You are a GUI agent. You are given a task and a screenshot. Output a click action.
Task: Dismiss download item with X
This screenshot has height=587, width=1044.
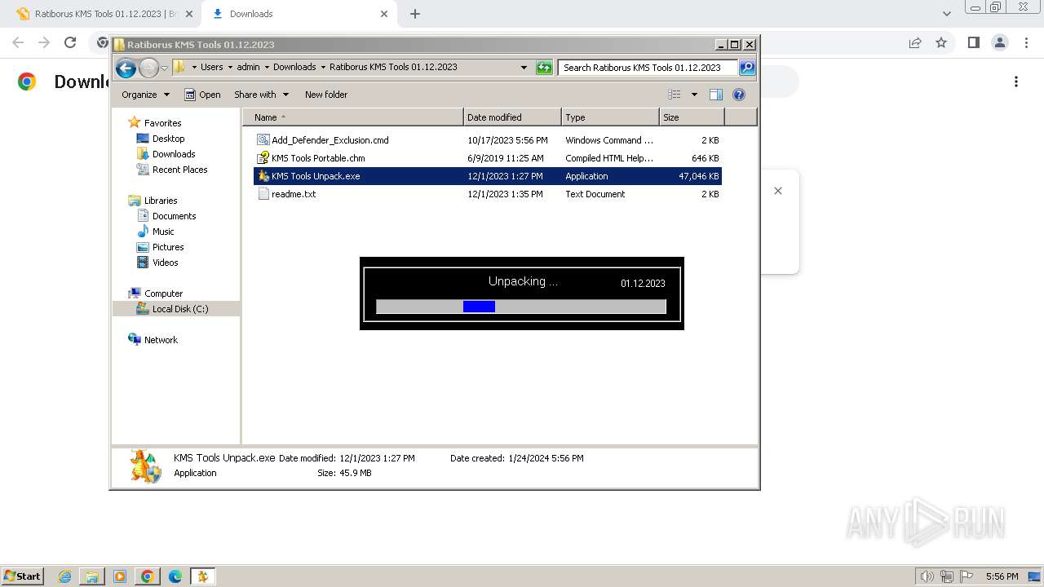pyautogui.click(x=778, y=191)
